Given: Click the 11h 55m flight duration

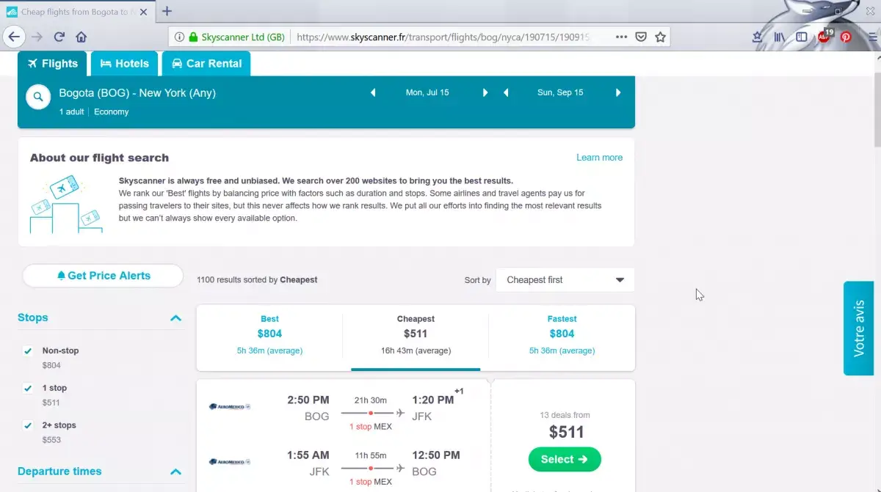Looking at the screenshot, I should pos(371,456).
